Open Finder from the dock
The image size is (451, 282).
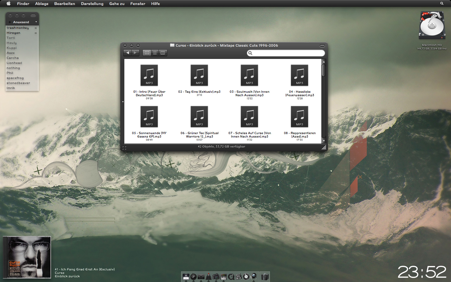(x=186, y=277)
